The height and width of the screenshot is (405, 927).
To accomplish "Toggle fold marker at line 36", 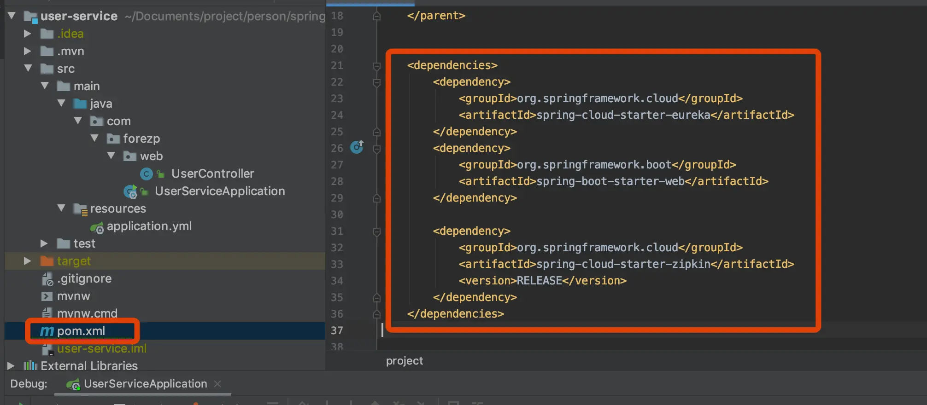I will 376,314.
